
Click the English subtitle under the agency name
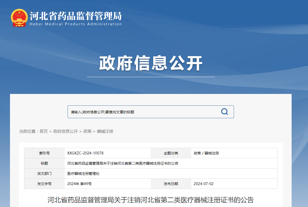point(76,24)
